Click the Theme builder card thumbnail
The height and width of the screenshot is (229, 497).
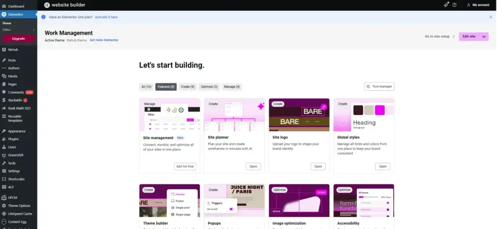click(169, 200)
